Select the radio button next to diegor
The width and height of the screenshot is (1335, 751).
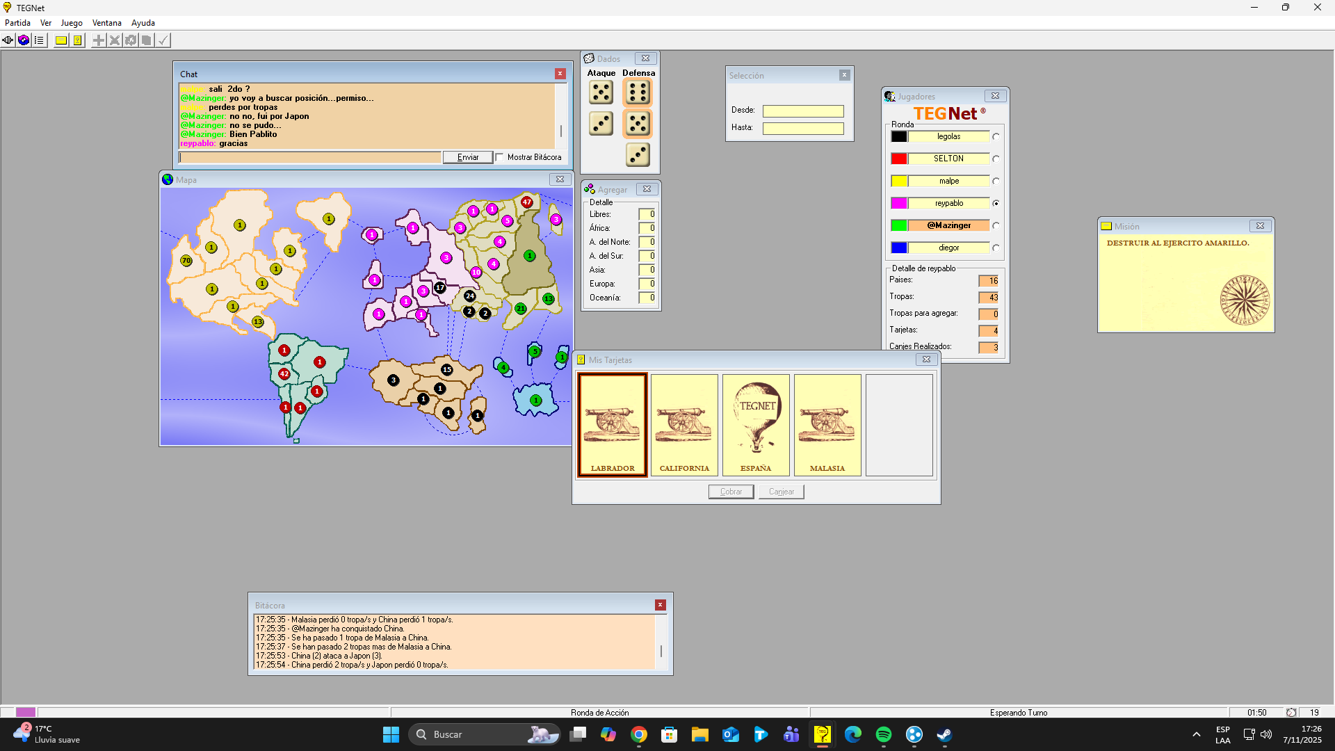tap(996, 248)
